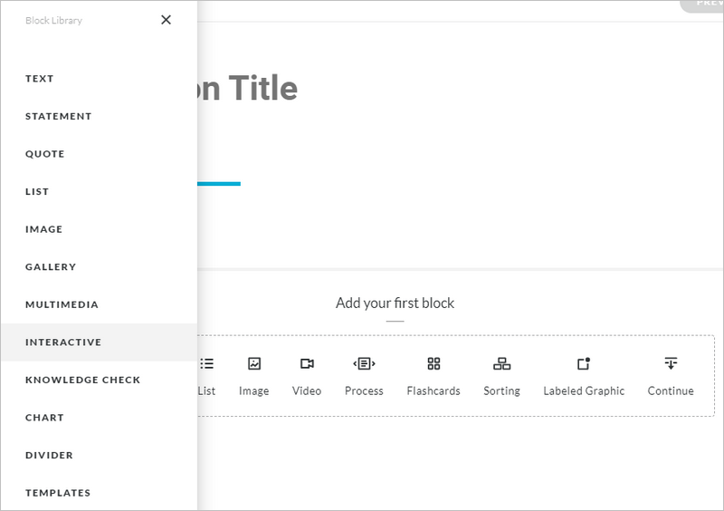Click the Sorting block icon
The height and width of the screenshot is (511, 724).
coord(501,364)
